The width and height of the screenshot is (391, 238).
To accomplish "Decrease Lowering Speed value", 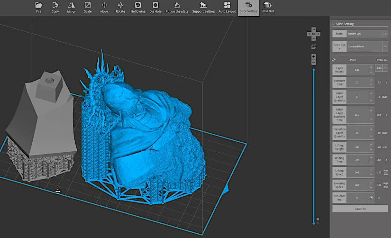I will (371, 188).
